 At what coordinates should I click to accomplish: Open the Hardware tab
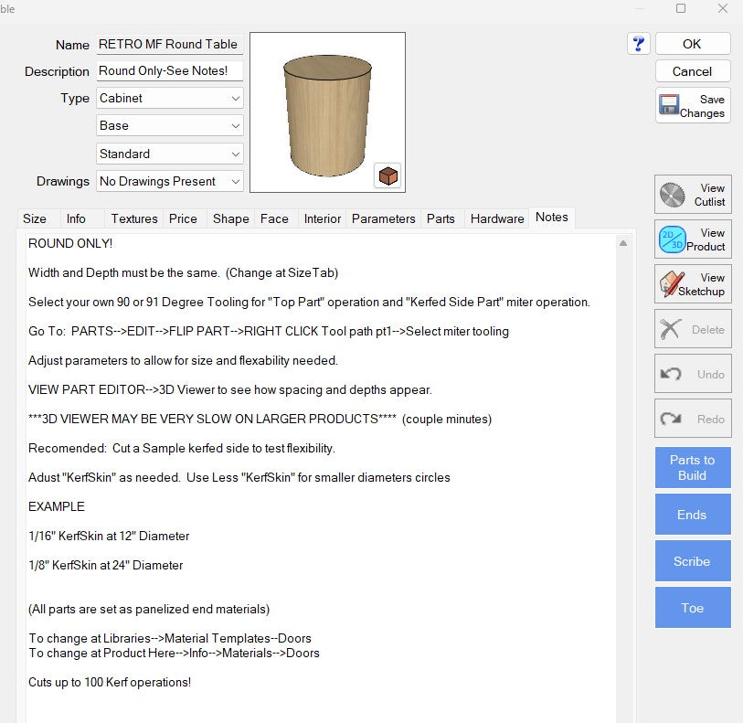coord(497,218)
